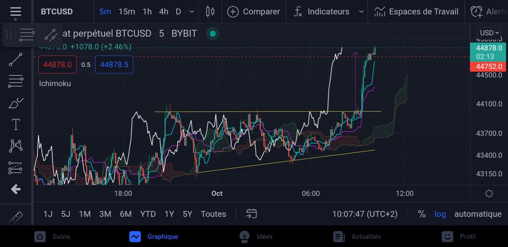Click the blue buy price 44878.5
The height and width of the screenshot is (247, 508).
pyautogui.click(x=114, y=65)
